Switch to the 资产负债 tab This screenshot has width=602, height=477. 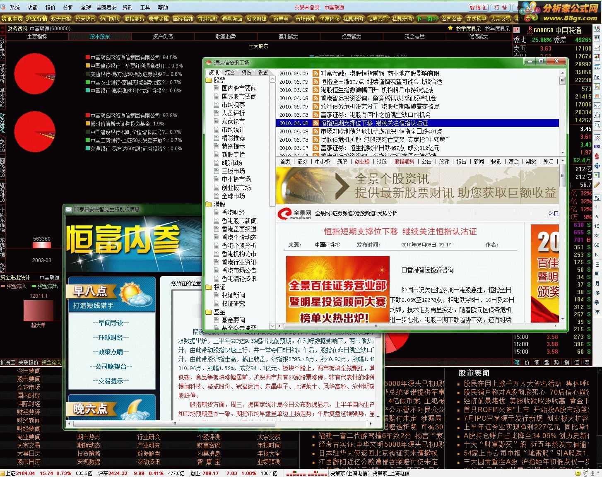(x=163, y=36)
